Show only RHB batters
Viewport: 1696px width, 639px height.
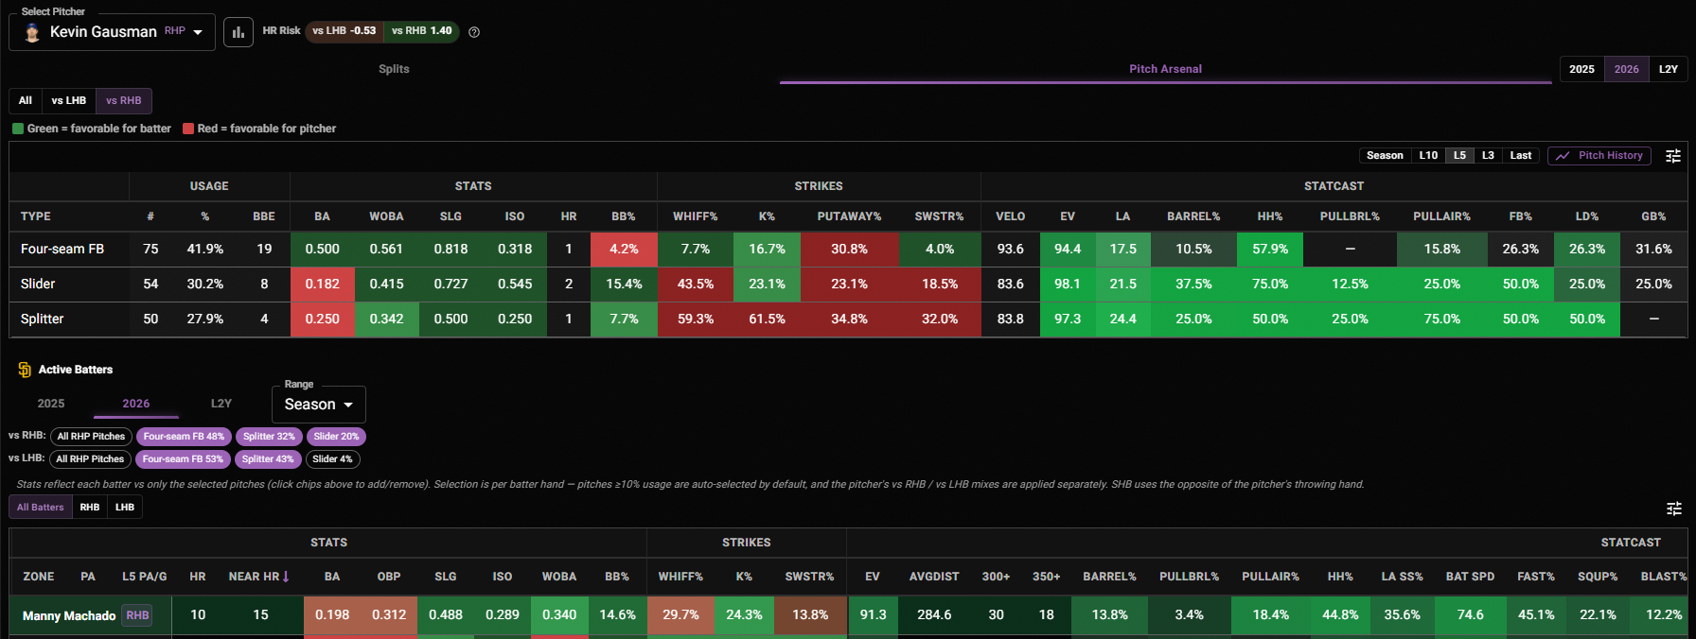[90, 508]
